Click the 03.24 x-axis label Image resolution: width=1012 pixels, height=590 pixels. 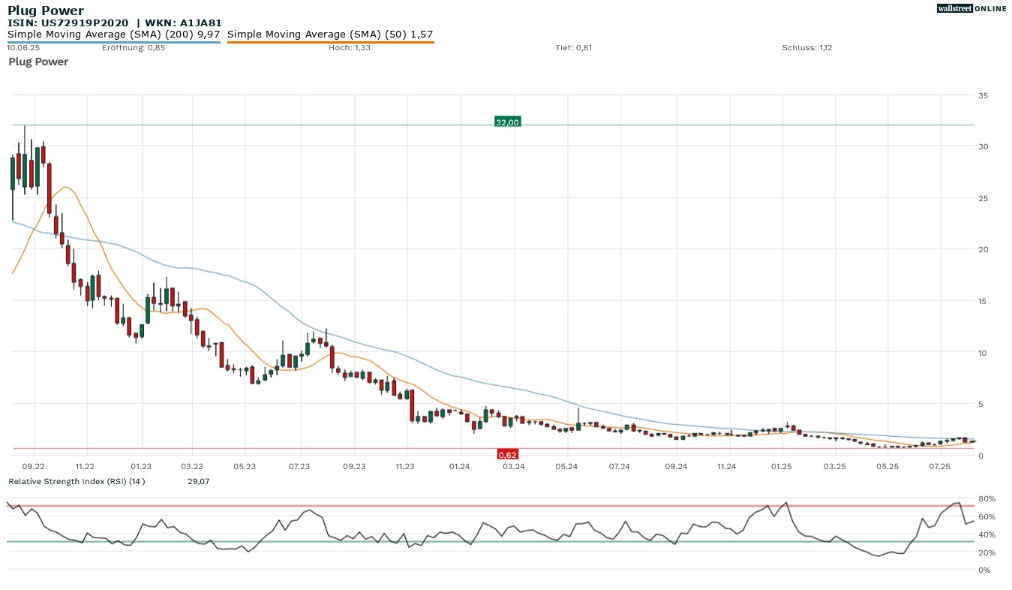(x=513, y=466)
